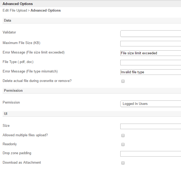Image resolution: width=181 pixels, height=170 pixels.
Task: Enable delete actual file during overwrite checkbox
Action: (x=123, y=81)
